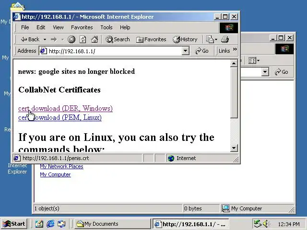Click the Stop loading icon
Screen dimensions: 307x230
pyautogui.click(x=71, y=39)
